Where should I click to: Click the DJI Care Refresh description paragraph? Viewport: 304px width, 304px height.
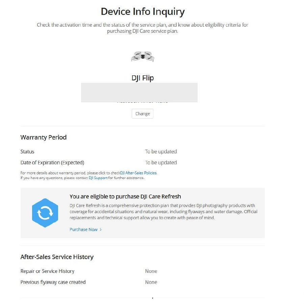click(x=163, y=211)
